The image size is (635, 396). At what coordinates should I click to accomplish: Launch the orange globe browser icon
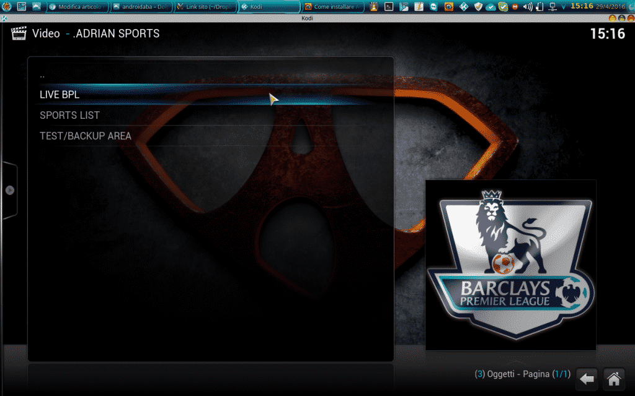tap(449, 6)
